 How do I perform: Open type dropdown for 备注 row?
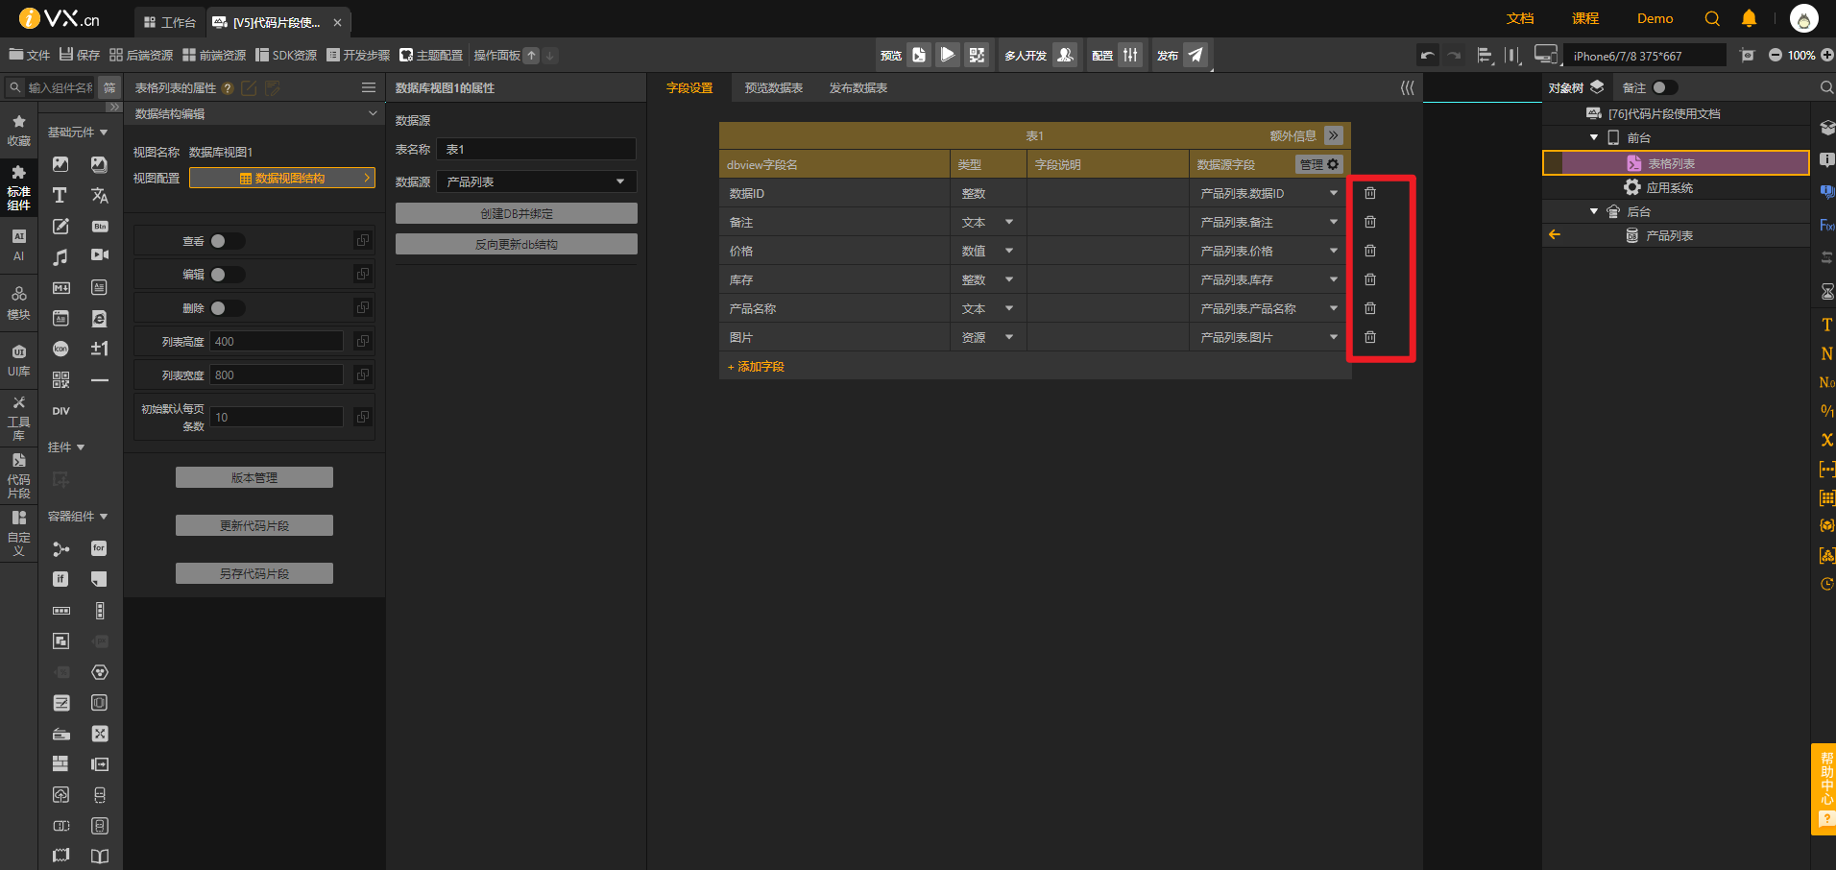[x=1009, y=222]
